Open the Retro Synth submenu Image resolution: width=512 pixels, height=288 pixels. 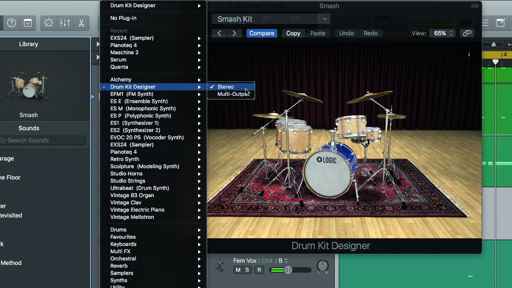153,159
